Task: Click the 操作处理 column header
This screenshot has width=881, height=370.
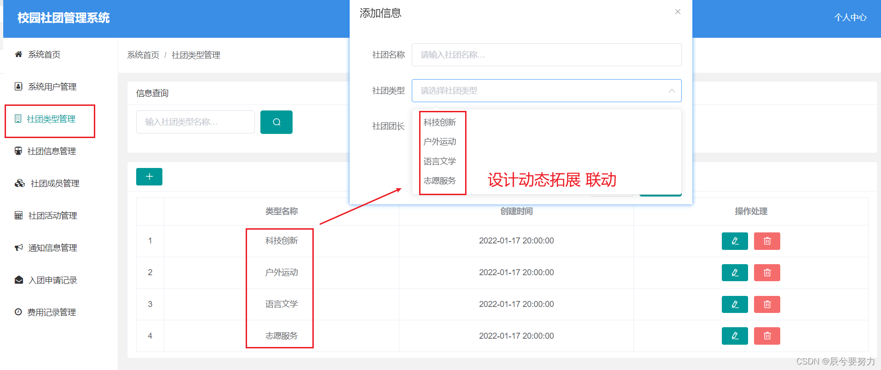Action: (x=751, y=211)
